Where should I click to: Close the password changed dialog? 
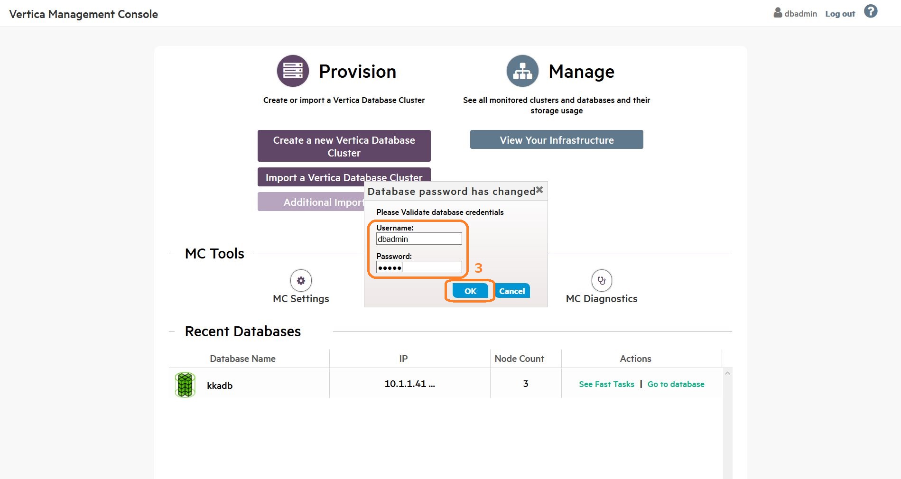tap(539, 190)
